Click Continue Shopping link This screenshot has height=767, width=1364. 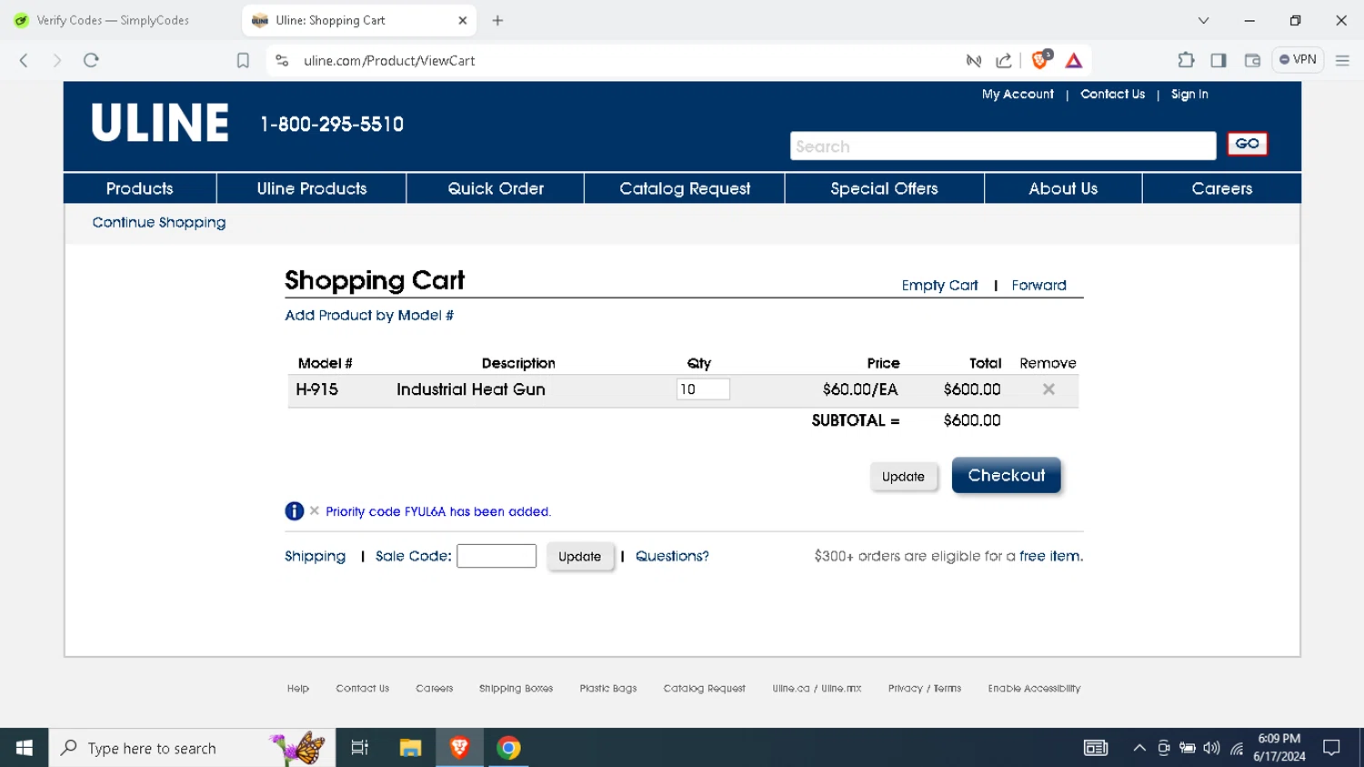159,222
